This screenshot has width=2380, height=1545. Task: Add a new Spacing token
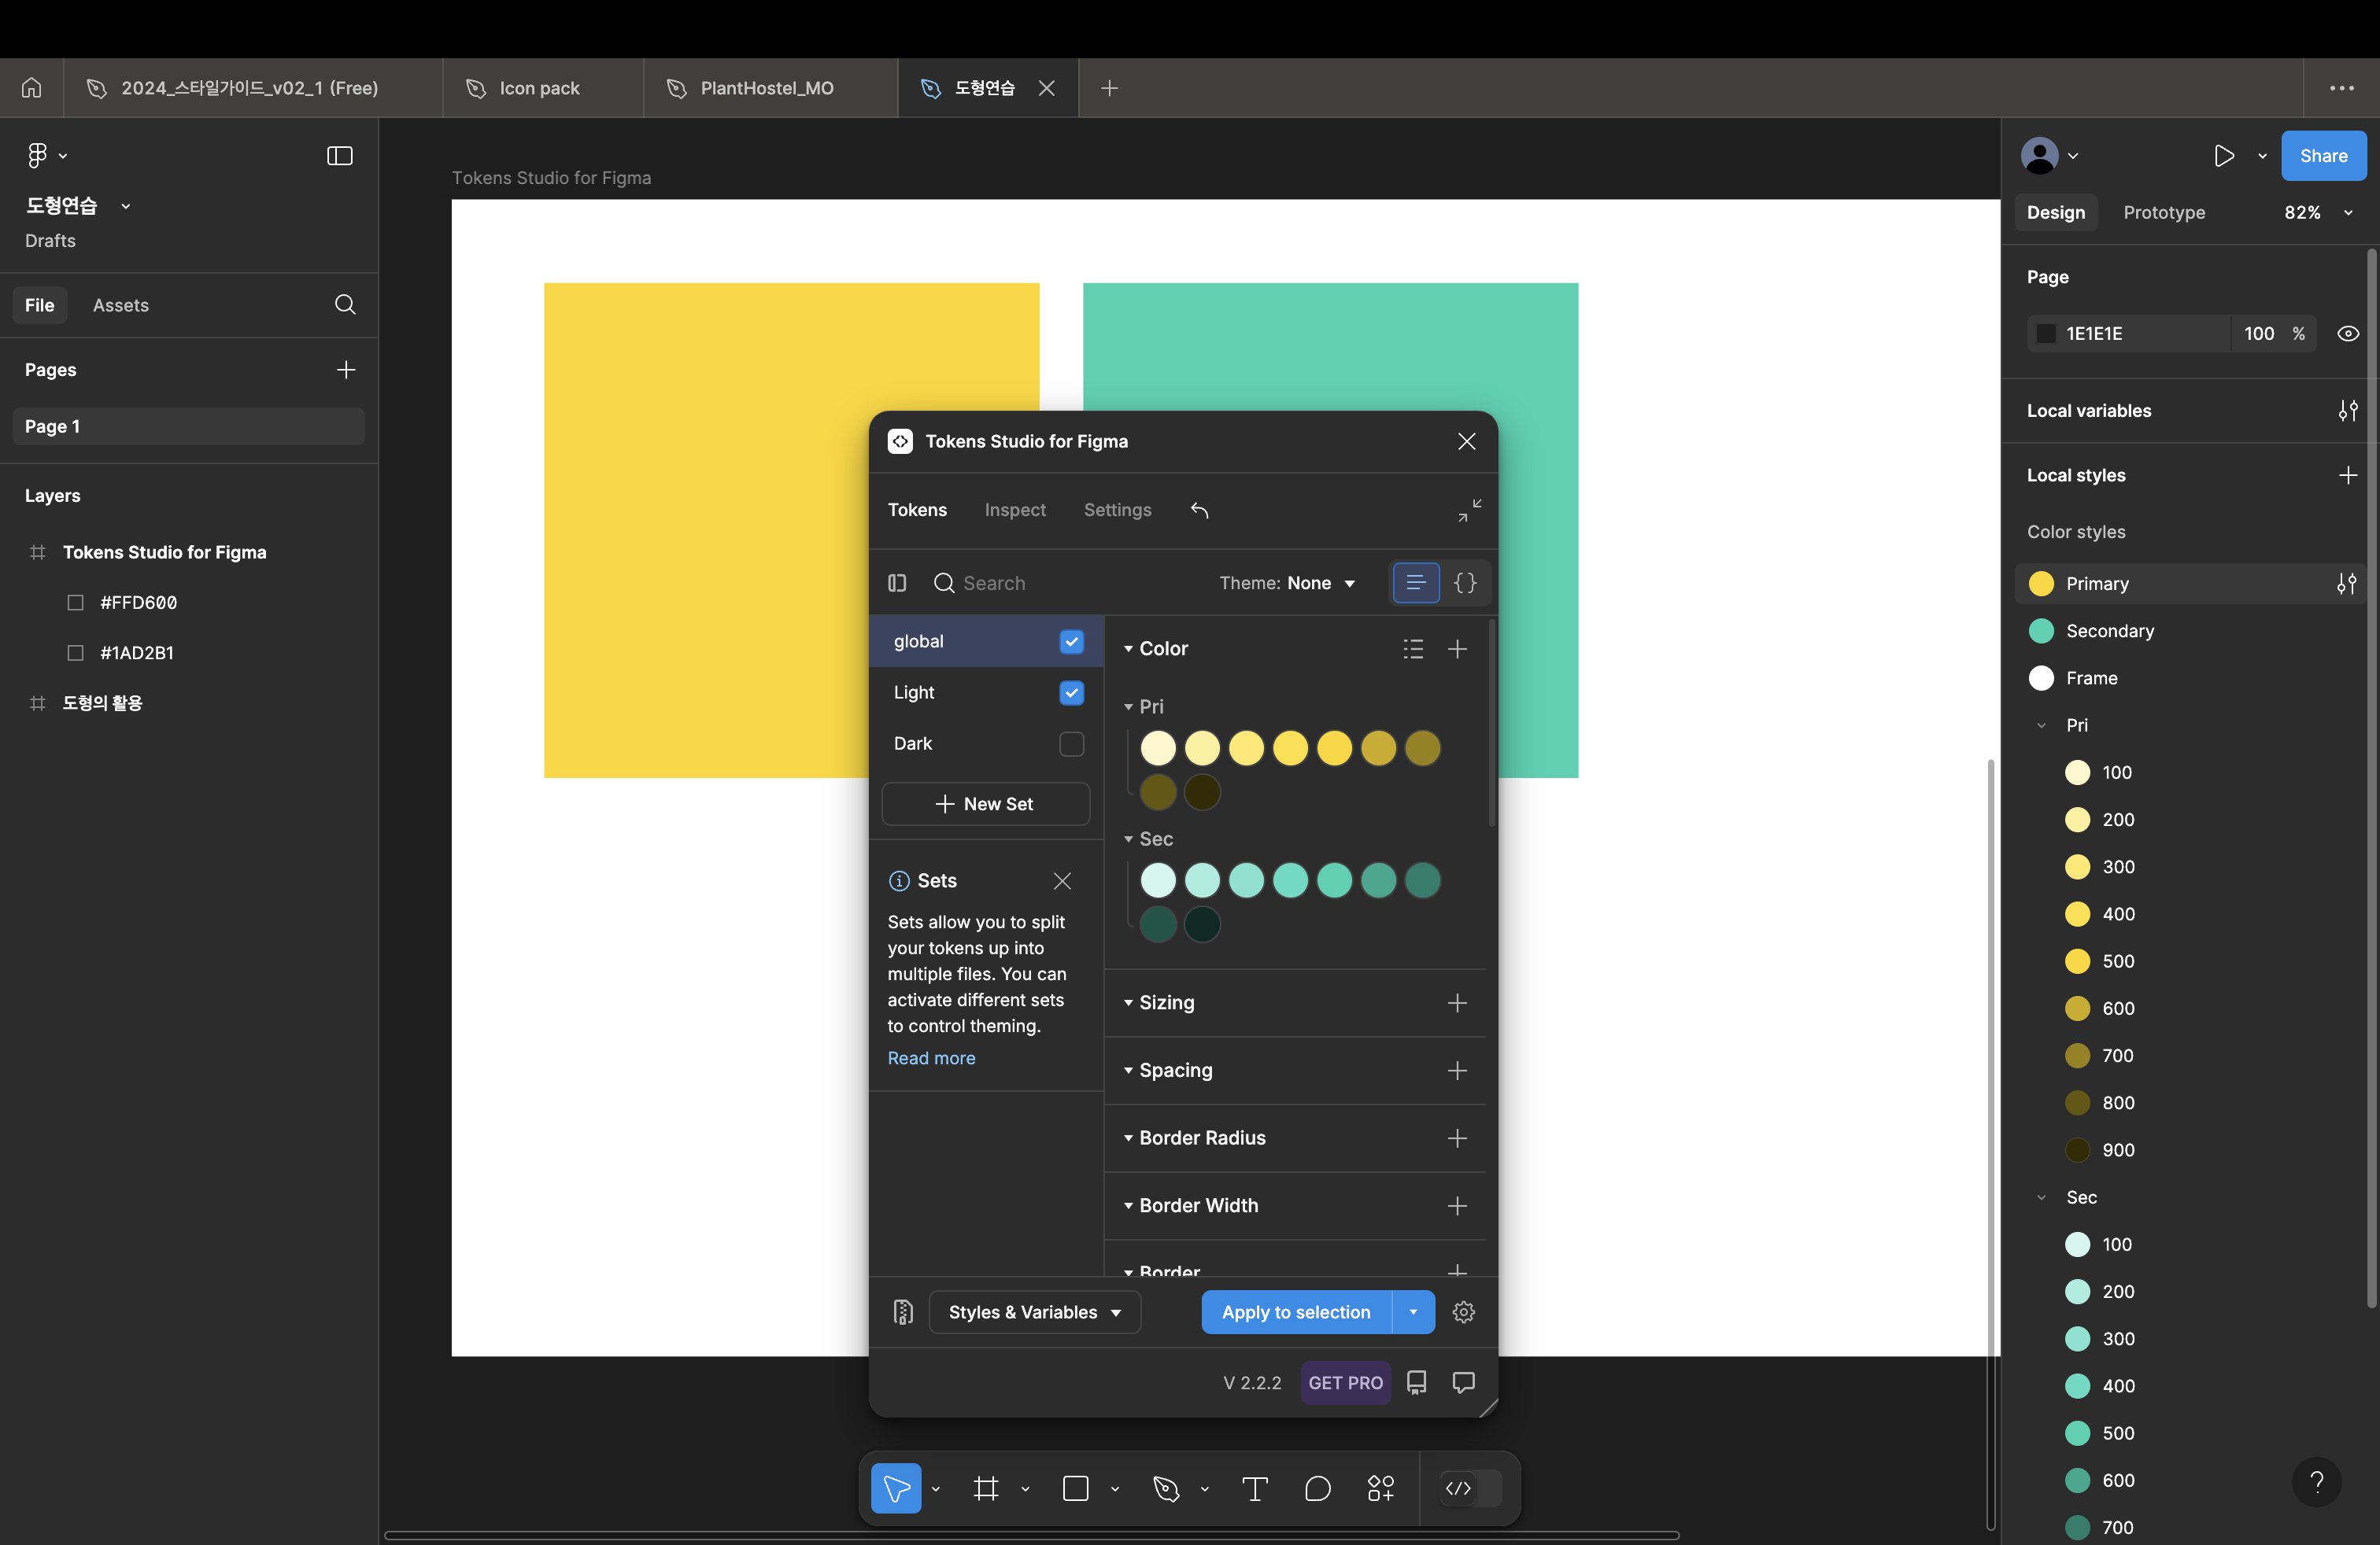pyautogui.click(x=1458, y=1071)
